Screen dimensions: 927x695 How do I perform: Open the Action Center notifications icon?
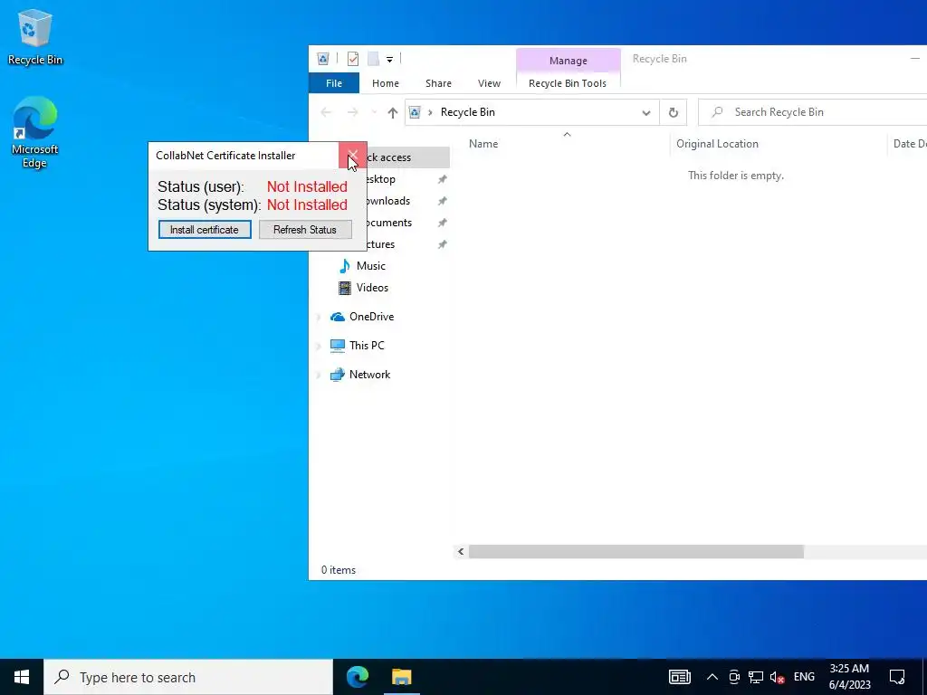click(x=897, y=677)
